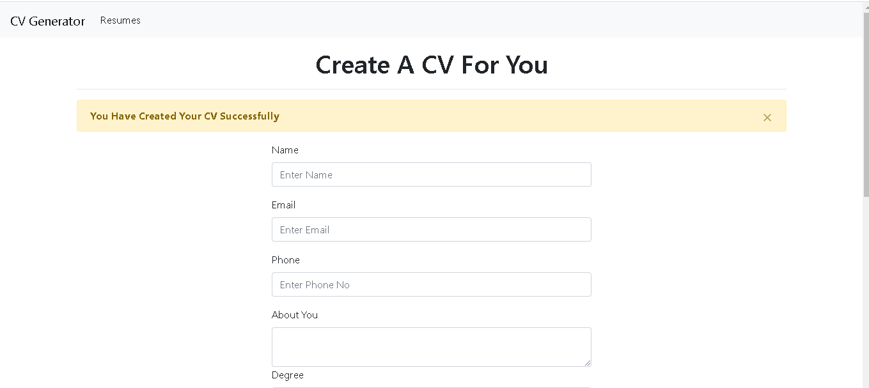Click inside the Enter Name field
This screenshot has height=388, width=869.
click(x=431, y=175)
